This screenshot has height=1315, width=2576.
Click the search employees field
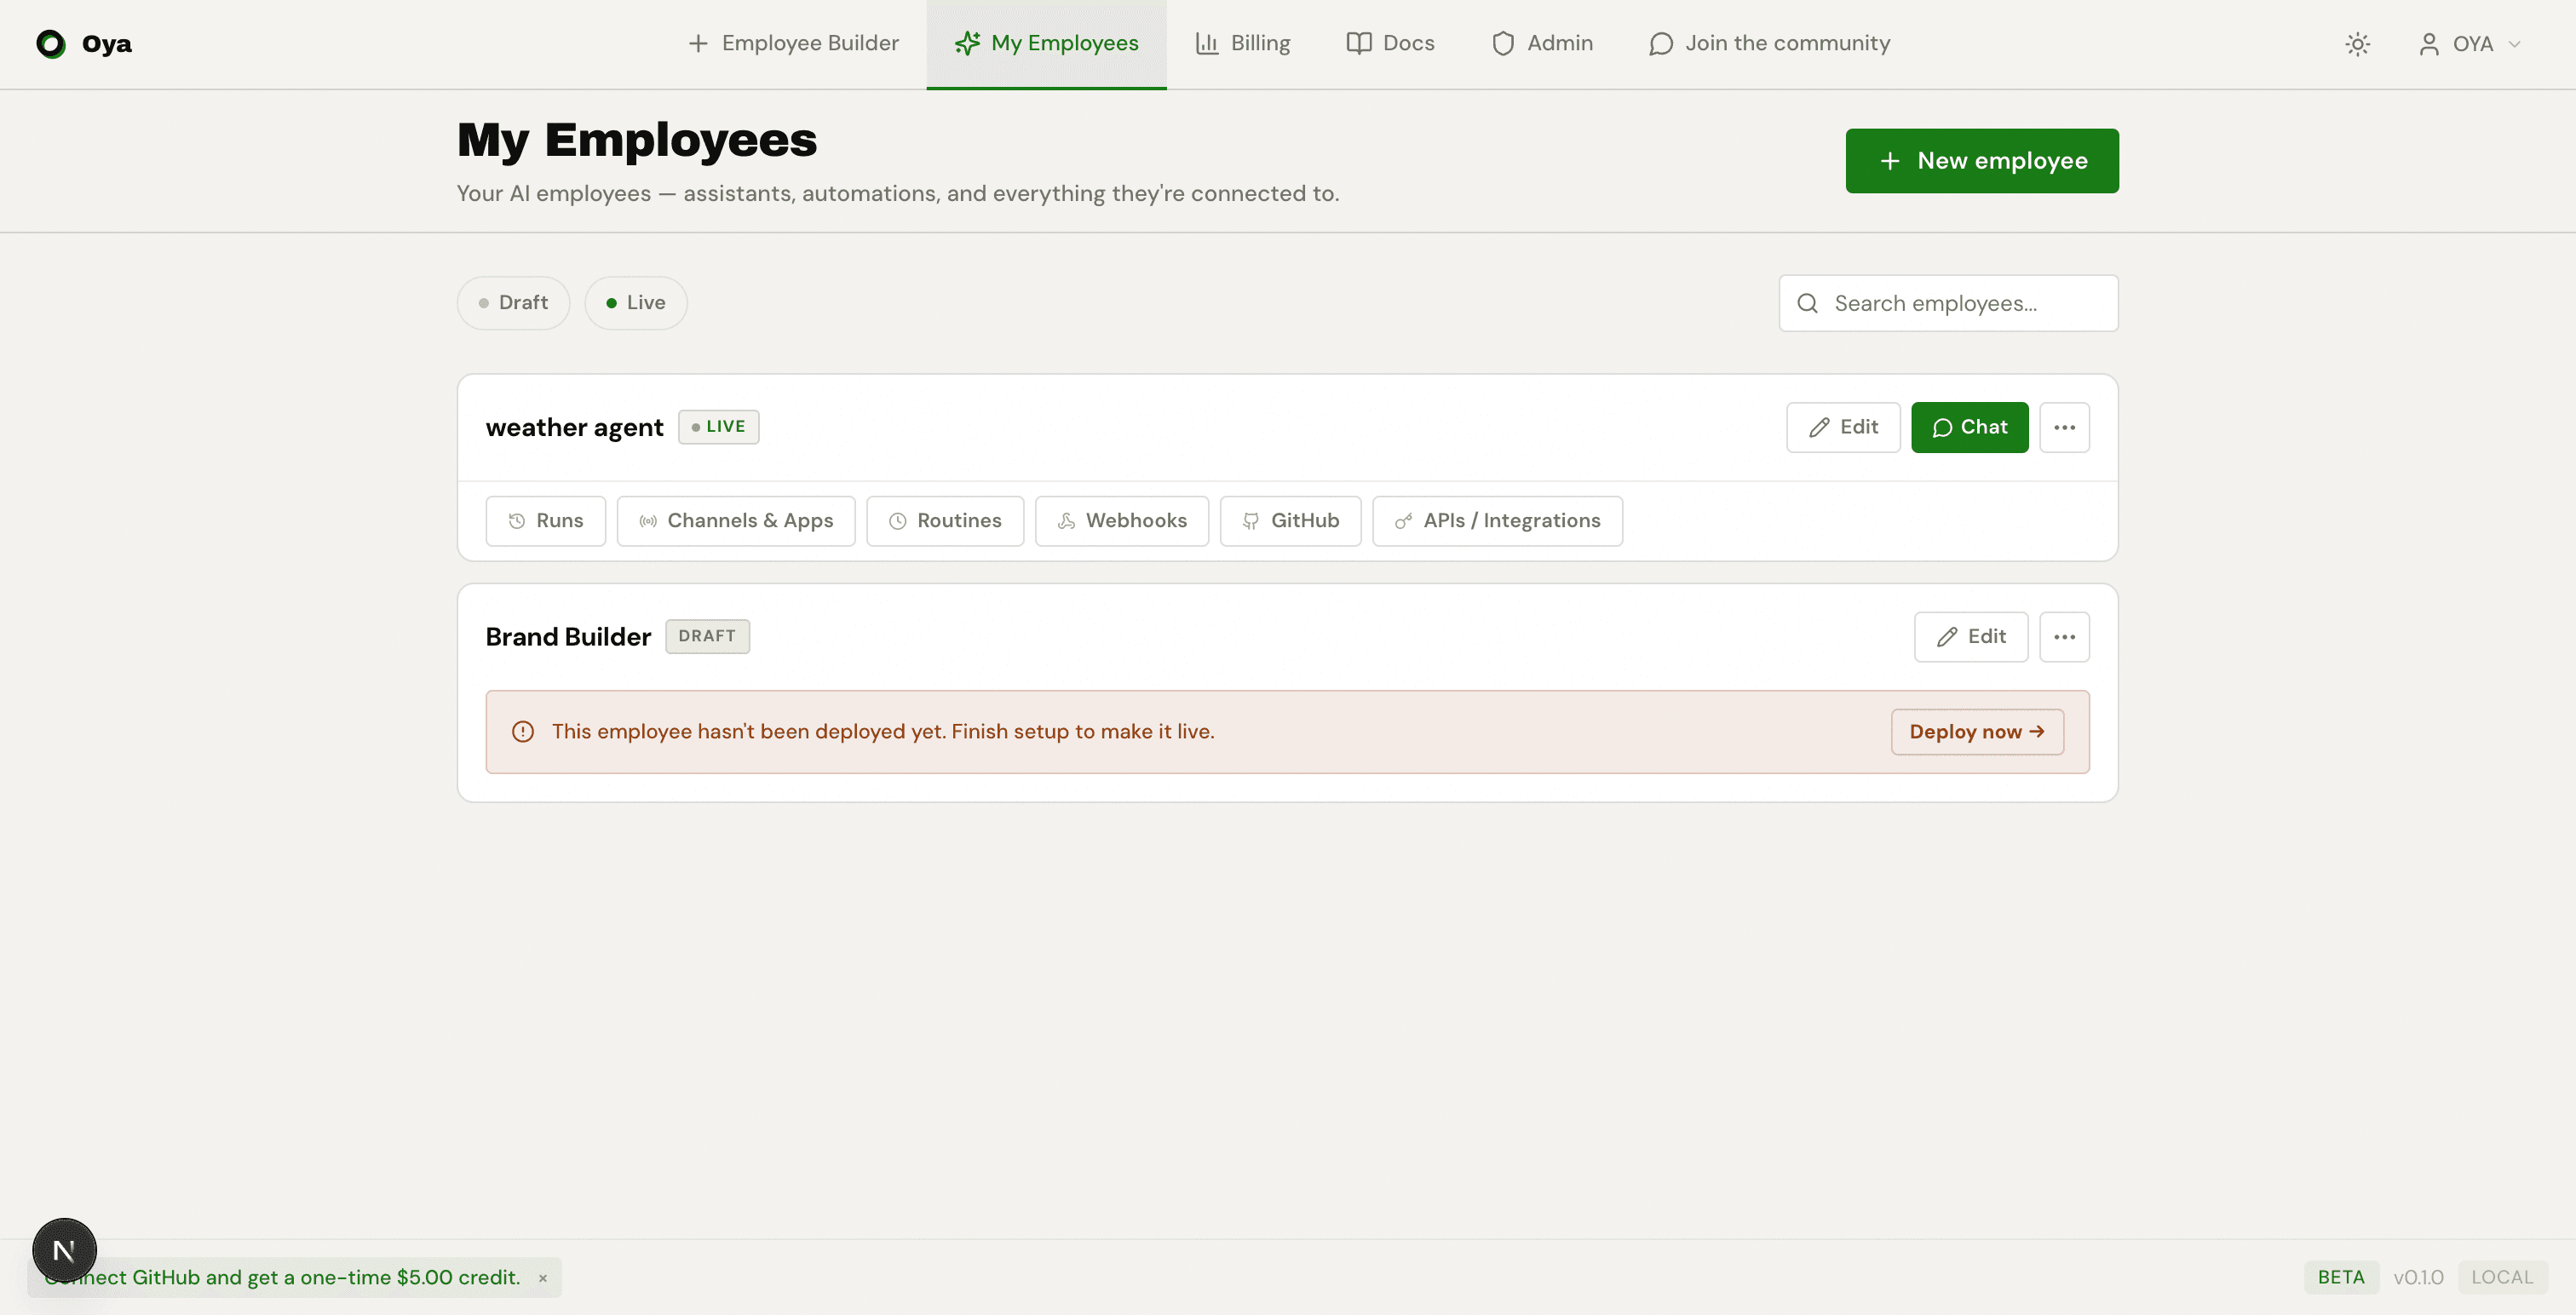click(x=1947, y=303)
